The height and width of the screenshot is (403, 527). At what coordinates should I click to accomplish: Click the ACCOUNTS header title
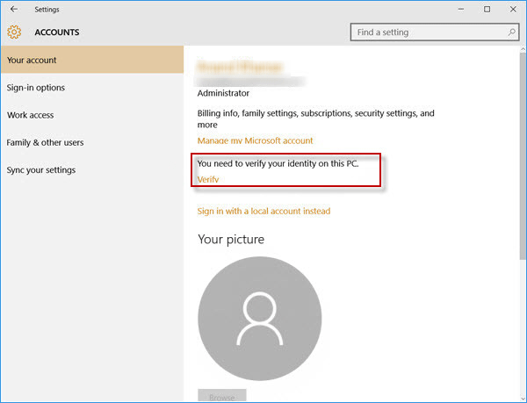tap(57, 32)
